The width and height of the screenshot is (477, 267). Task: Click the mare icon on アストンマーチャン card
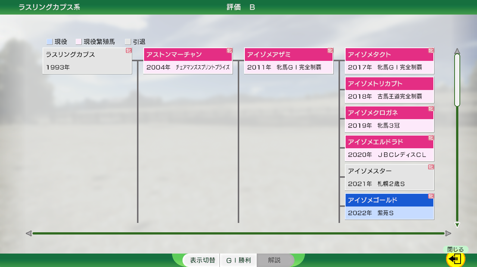coord(230,51)
